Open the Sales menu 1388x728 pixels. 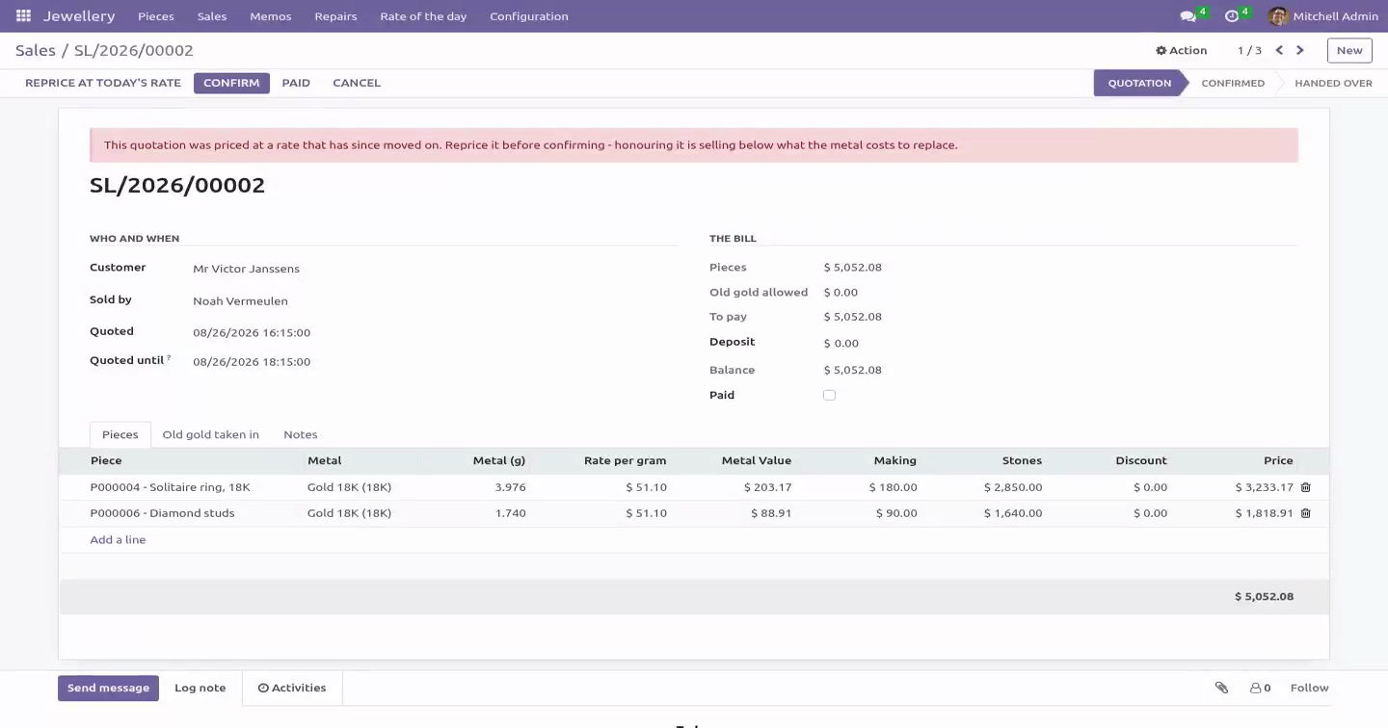coord(212,16)
